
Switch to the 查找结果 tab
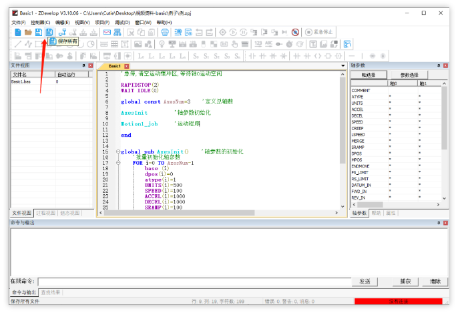click(x=50, y=292)
